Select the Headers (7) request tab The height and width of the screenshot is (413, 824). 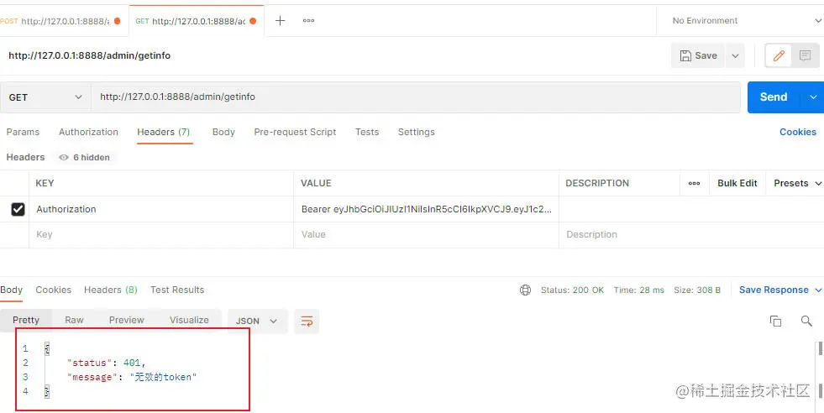pyautogui.click(x=164, y=133)
